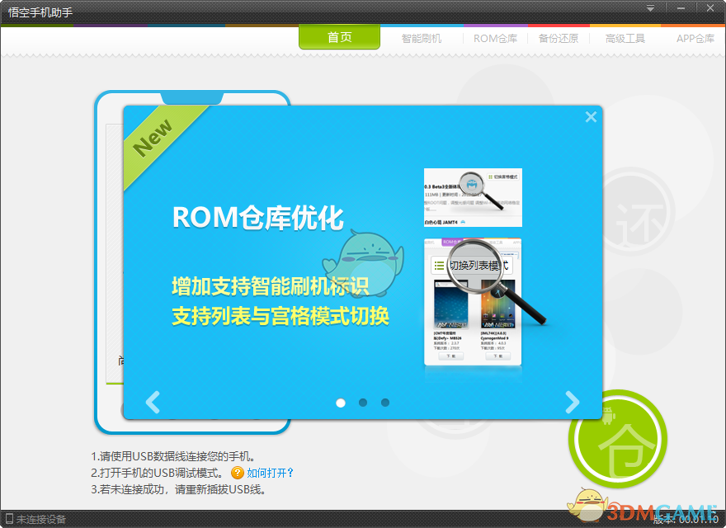
Task: Open the ROM仓库 tab
Action: (495, 39)
